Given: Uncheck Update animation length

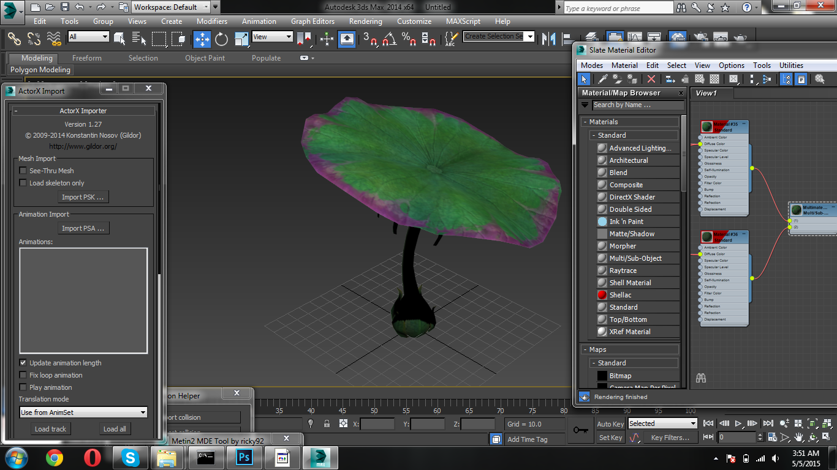Looking at the screenshot, I should tap(23, 363).
